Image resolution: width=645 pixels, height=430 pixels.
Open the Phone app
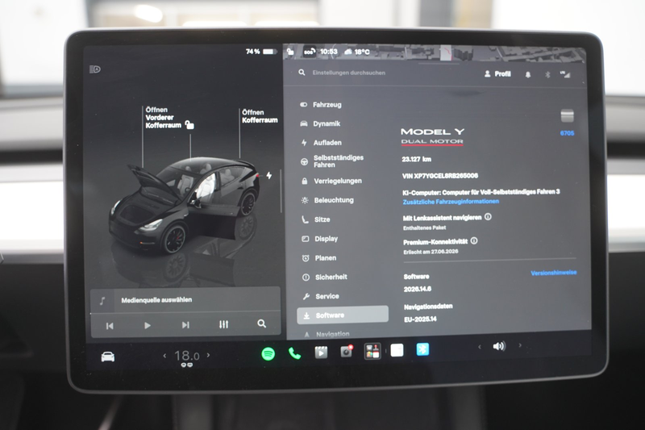click(x=294, y=353)
